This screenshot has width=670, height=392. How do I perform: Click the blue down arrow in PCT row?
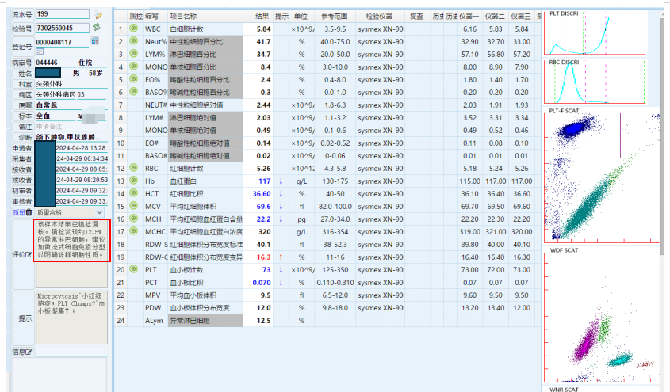tap(281, 283)
